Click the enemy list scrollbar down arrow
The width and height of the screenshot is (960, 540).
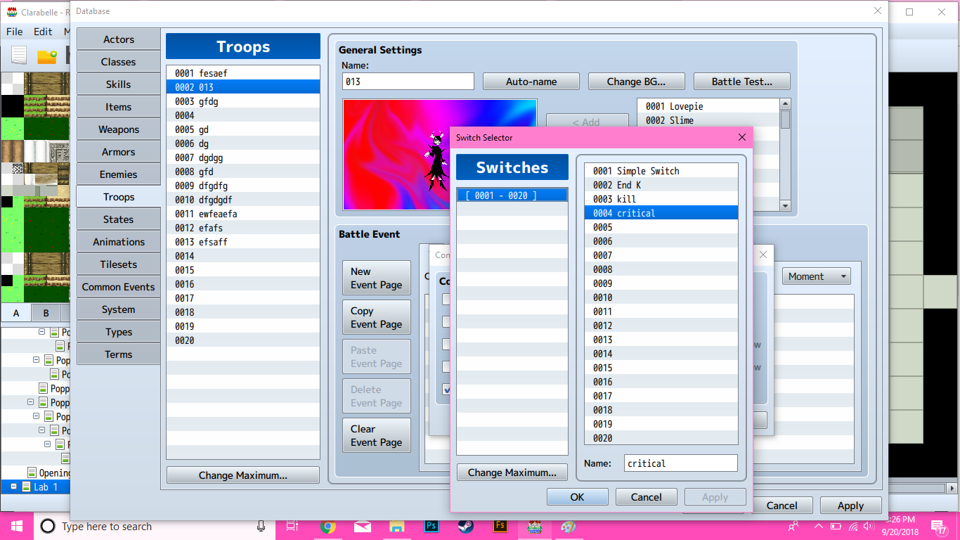[x=785, y=205]
